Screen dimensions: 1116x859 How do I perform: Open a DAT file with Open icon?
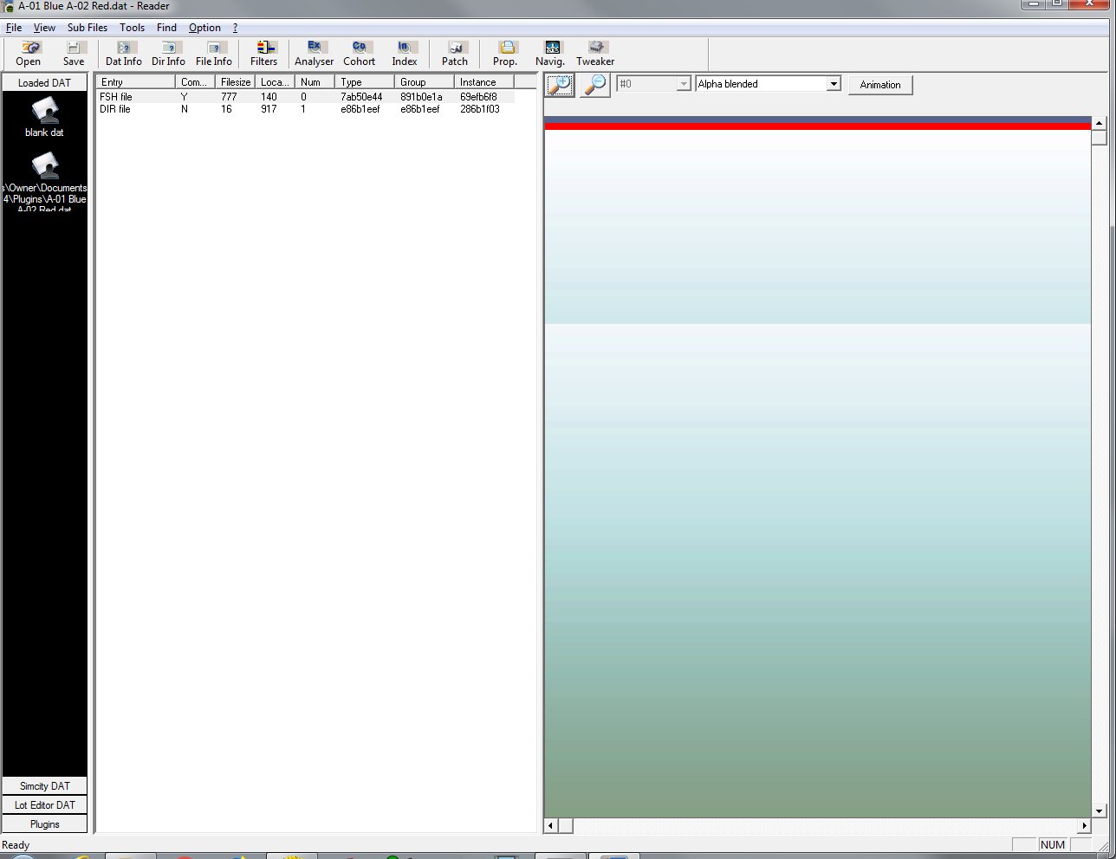29,54
